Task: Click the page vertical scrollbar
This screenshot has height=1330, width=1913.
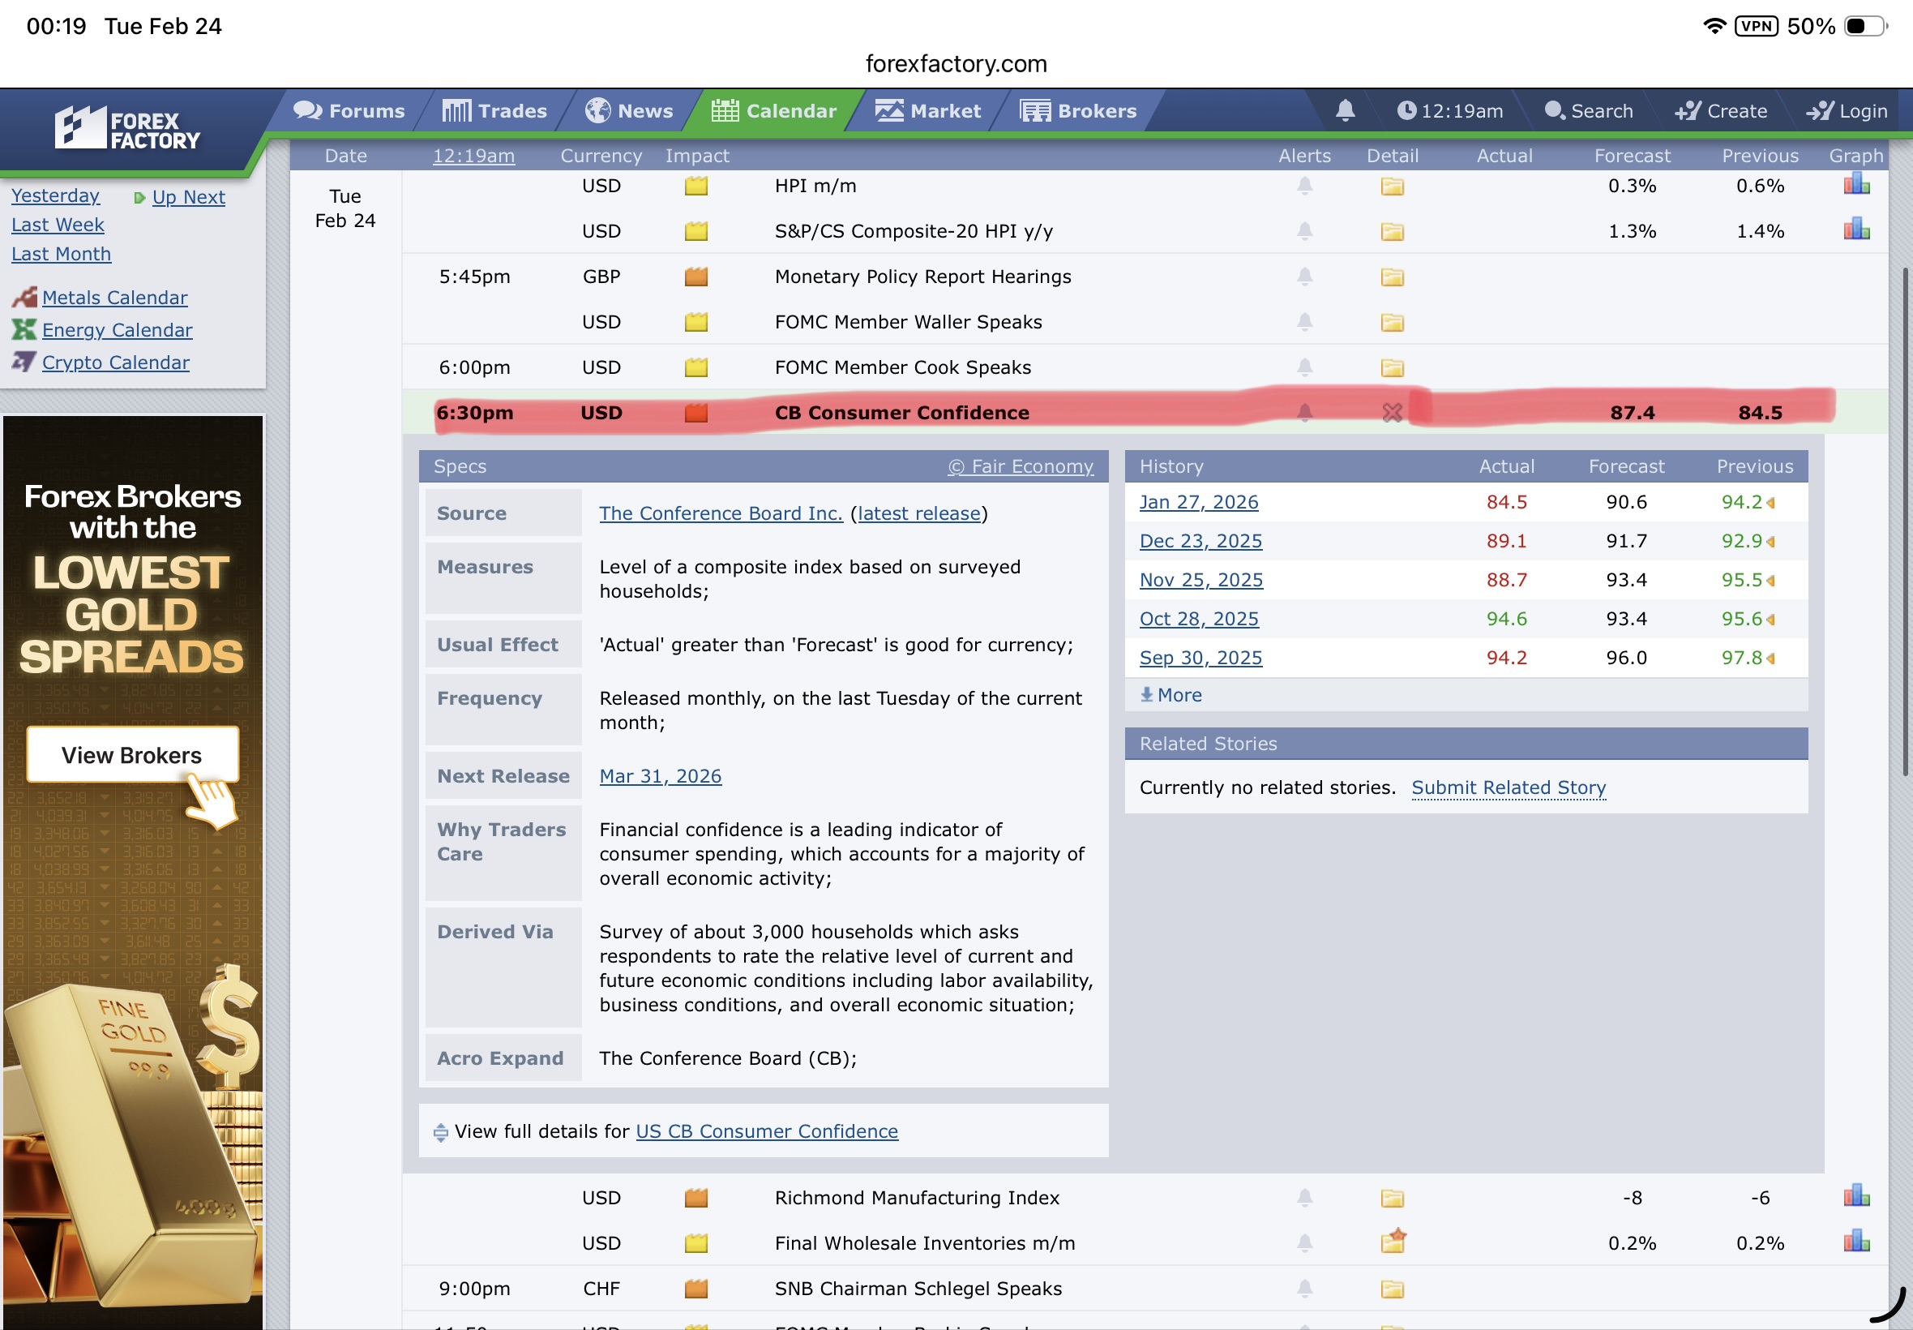Action: click(1904, 521)
